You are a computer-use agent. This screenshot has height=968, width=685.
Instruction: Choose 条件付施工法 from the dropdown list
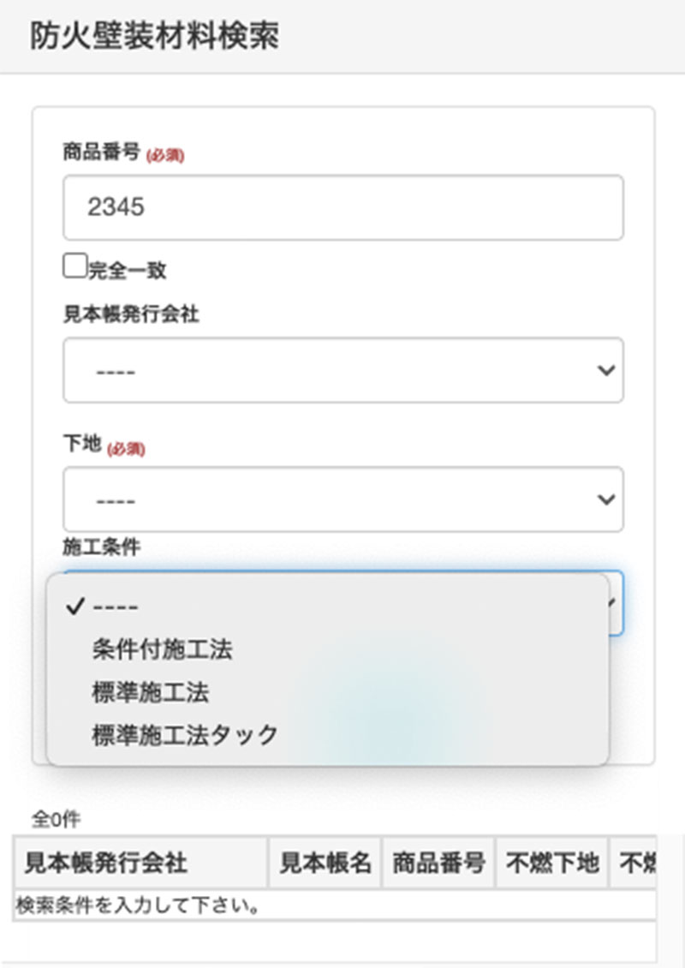(x=162, y=649)
